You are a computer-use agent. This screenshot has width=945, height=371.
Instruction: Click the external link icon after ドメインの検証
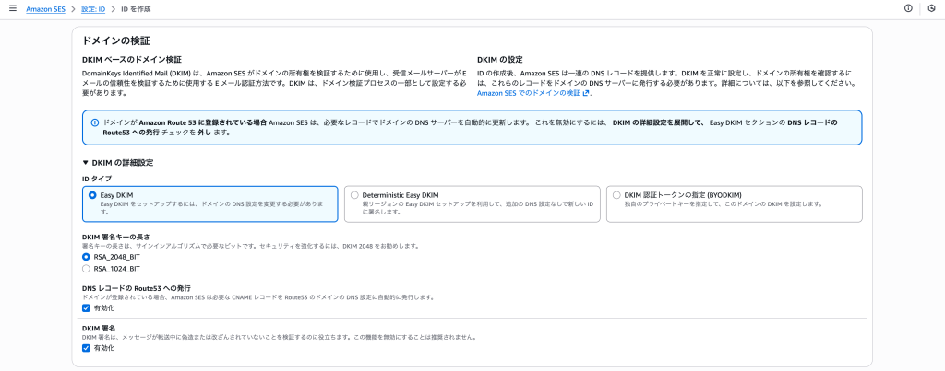(587, 93)
